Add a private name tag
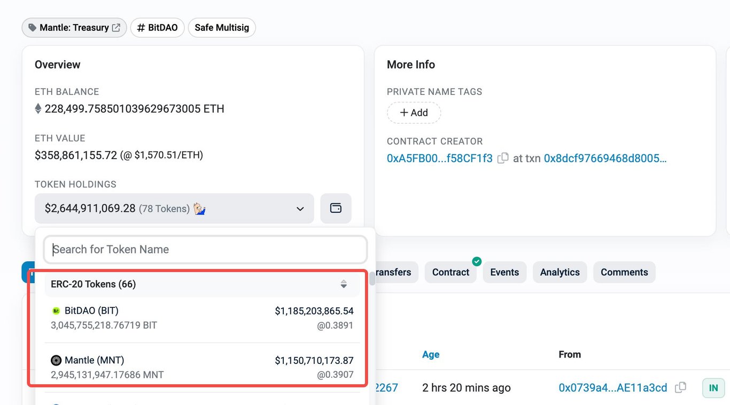Screen dimensions: 730x405 click(414, 113)
